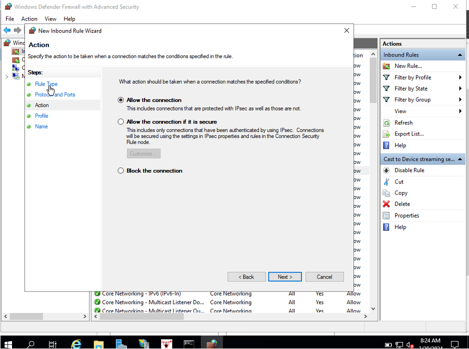Viewport: 469px width, 349px height.
Task: Select the Outbound Rules icon in the console tree
Action: tap(15, 59)
